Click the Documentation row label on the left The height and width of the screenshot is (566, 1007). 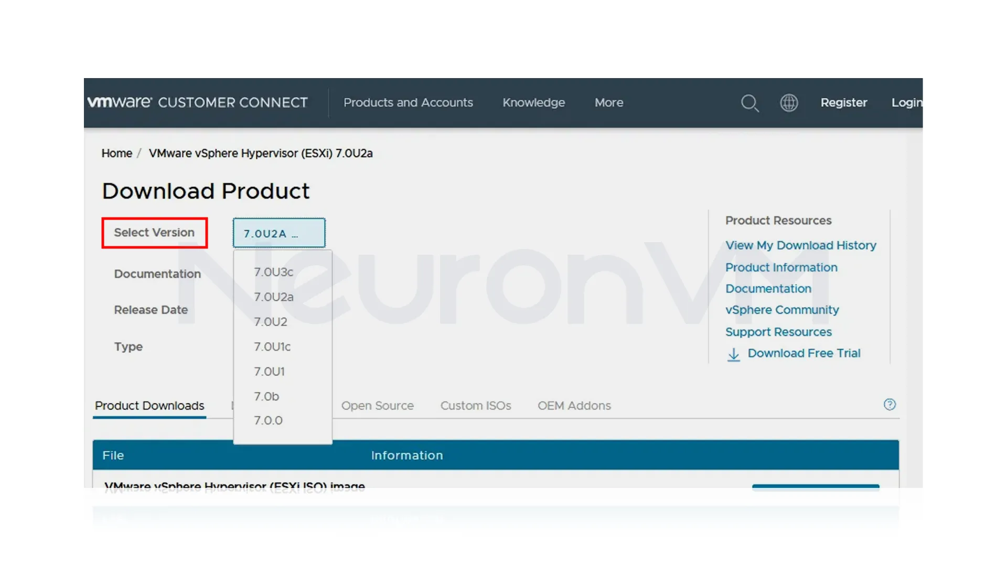point(157,274)
